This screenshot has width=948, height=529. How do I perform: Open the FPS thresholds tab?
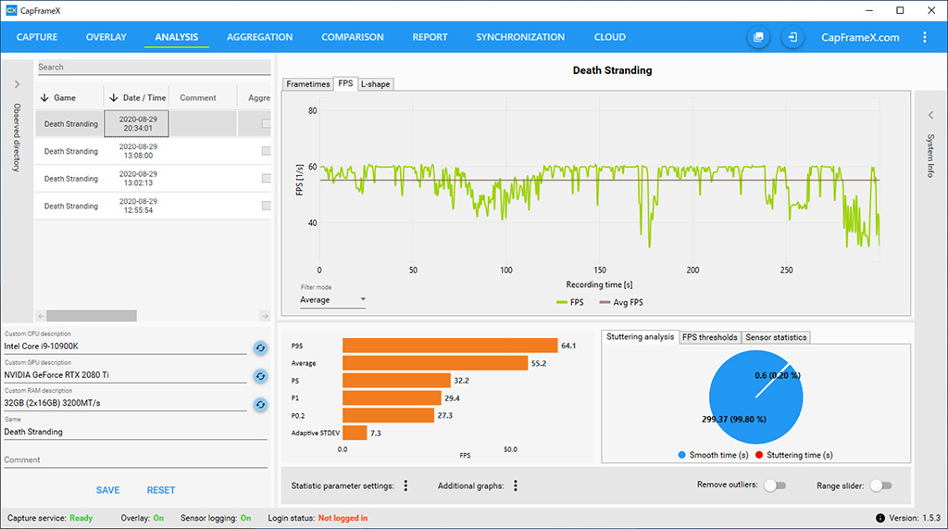pos(709,337)
